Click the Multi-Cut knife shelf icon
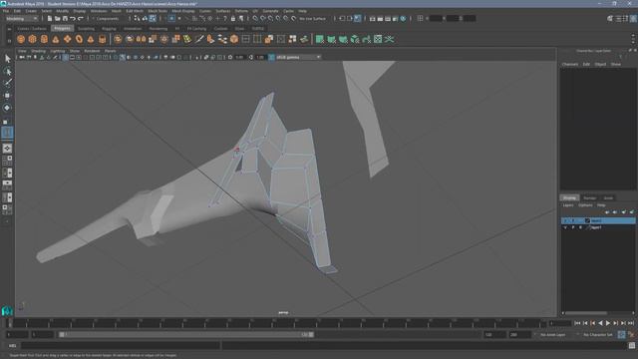 pos(199,39)
